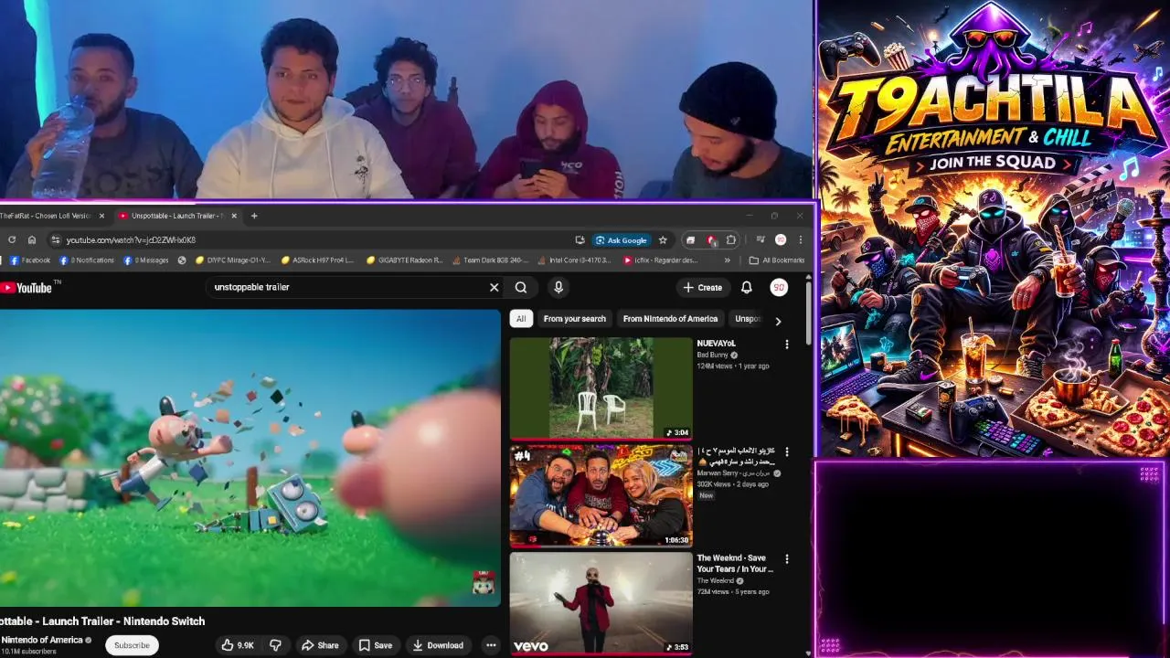Open the NUEVAYoL white chairs thumbnail
The image size is (1170, 658).
pyautogui.click(x=601, y=388)
